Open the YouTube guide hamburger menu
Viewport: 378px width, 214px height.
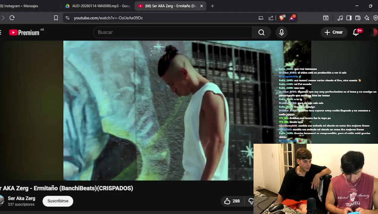1,32
